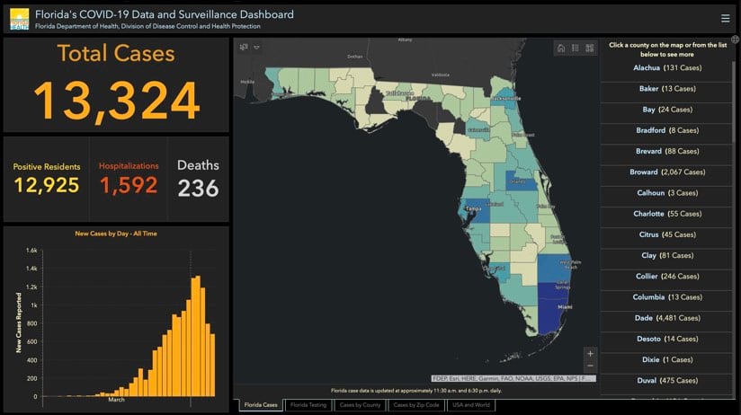The height and width of the screenshot is (415, 741).
Task: Open the Cases by Zip Code tab
Action: click(x=416, y=405)
